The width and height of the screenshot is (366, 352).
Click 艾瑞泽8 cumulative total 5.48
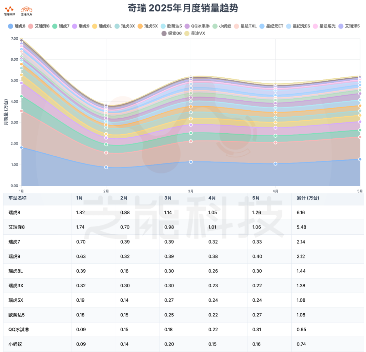(x=301, y=227)
